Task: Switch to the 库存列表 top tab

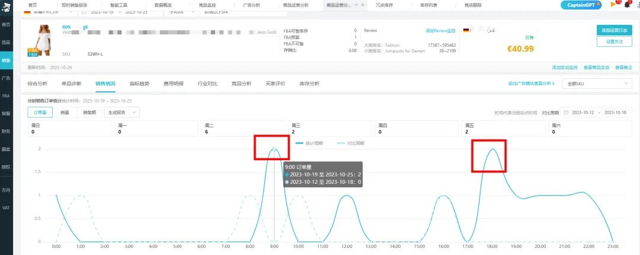Action: (x=428, y=5)
